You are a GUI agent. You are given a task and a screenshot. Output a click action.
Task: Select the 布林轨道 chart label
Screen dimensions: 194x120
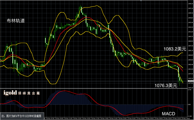point(16,21)
